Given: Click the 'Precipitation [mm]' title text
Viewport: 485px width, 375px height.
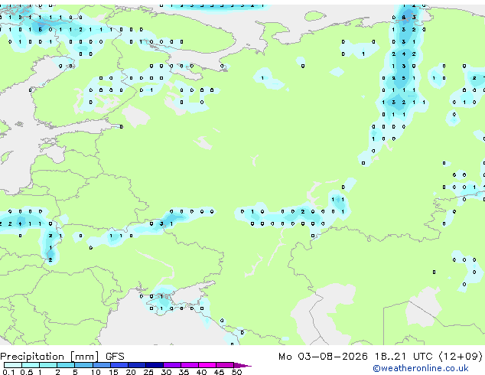Looking at the screenshot, I should click(50, 357).
